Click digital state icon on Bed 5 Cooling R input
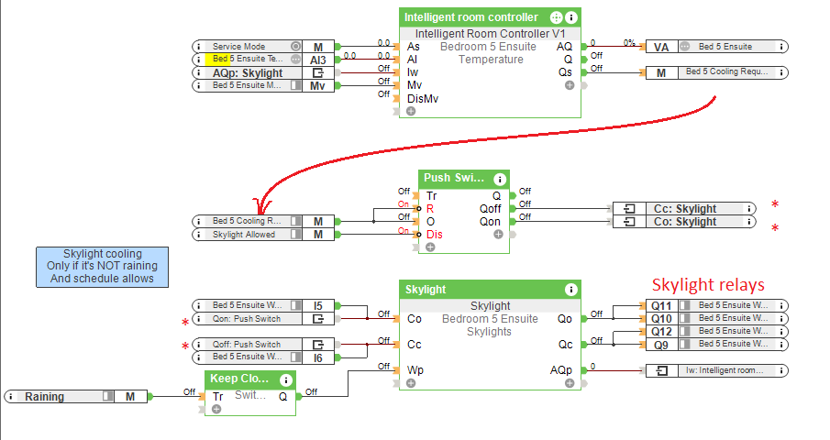 pyautogui.click(x=295, y=221)
